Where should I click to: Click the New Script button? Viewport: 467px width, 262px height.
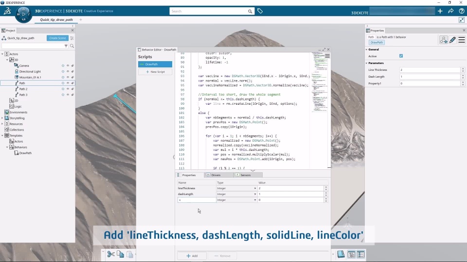click(x=155, y=72)
